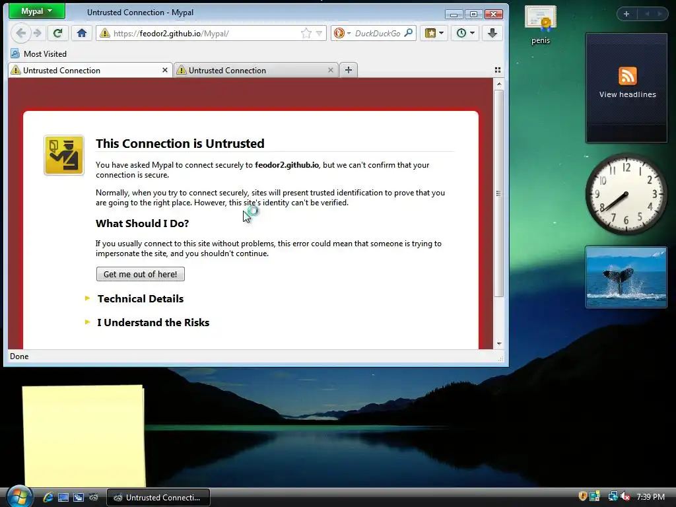Open the certificate file on desktop
This screenshot has width=676, height=507.
[x=541, y=25]
